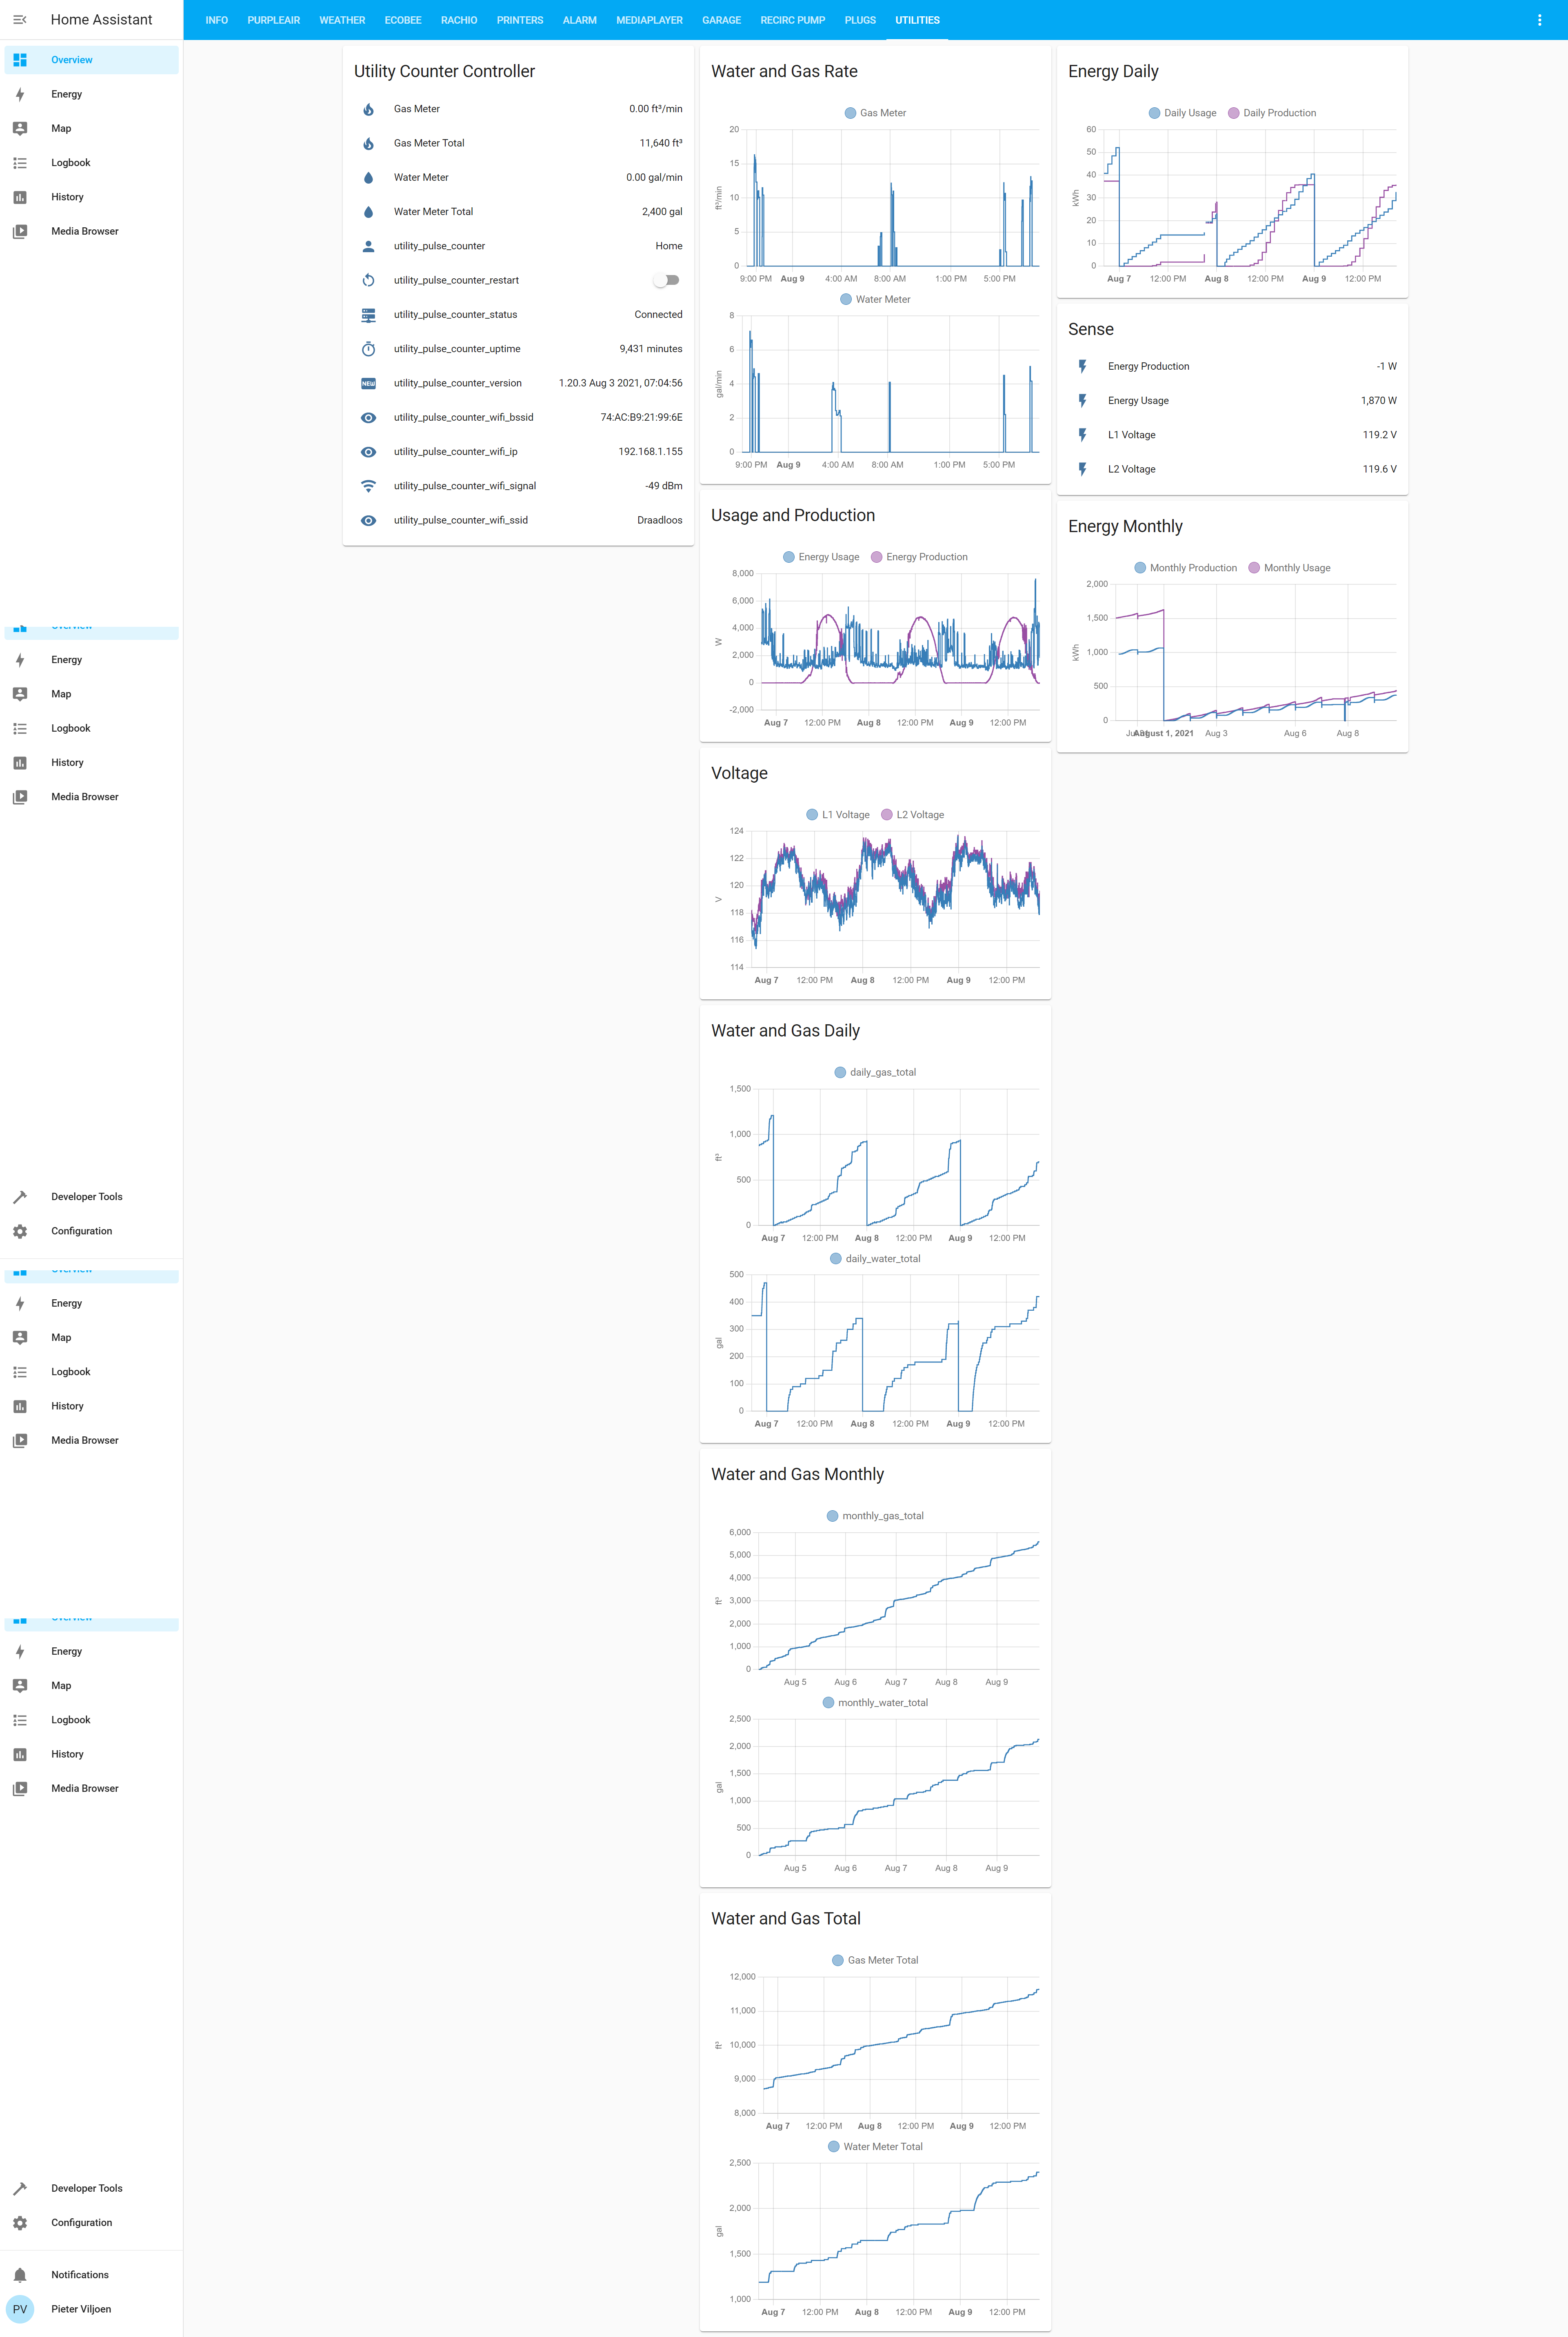Click the Energy Production bolt icon
Viewport: 1568px width, 2337px height.
(x=1082, y=367)
